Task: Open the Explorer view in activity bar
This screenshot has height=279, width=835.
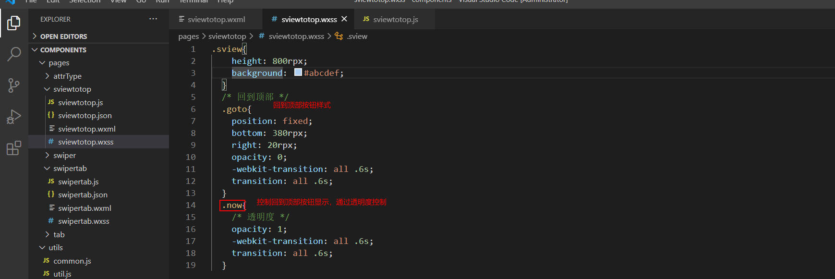Action: pos(14,23)
